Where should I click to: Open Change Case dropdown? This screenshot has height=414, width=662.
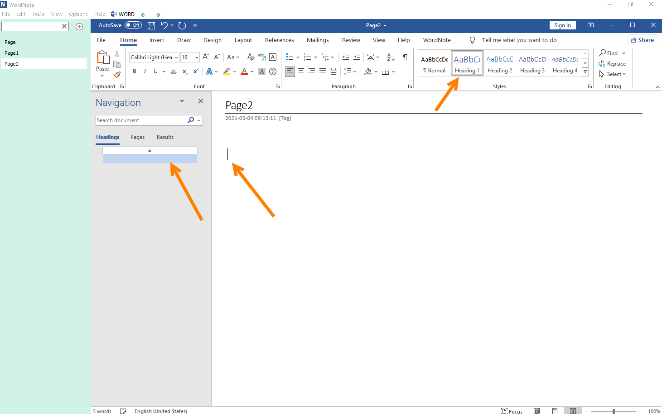233,57
